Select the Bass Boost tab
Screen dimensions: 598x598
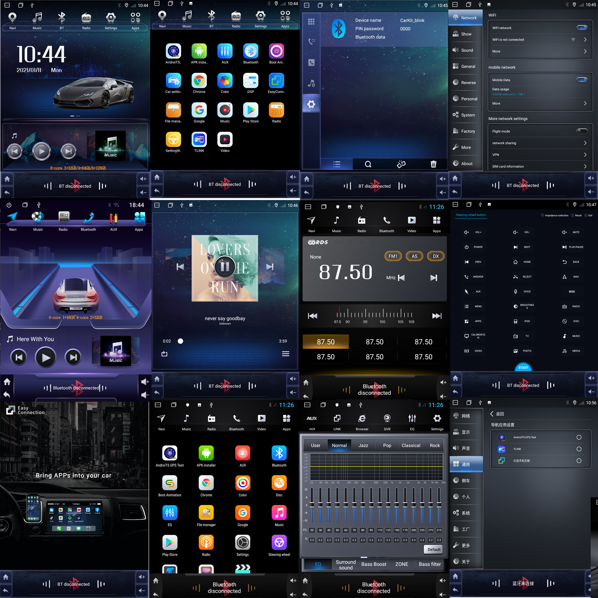374,564
